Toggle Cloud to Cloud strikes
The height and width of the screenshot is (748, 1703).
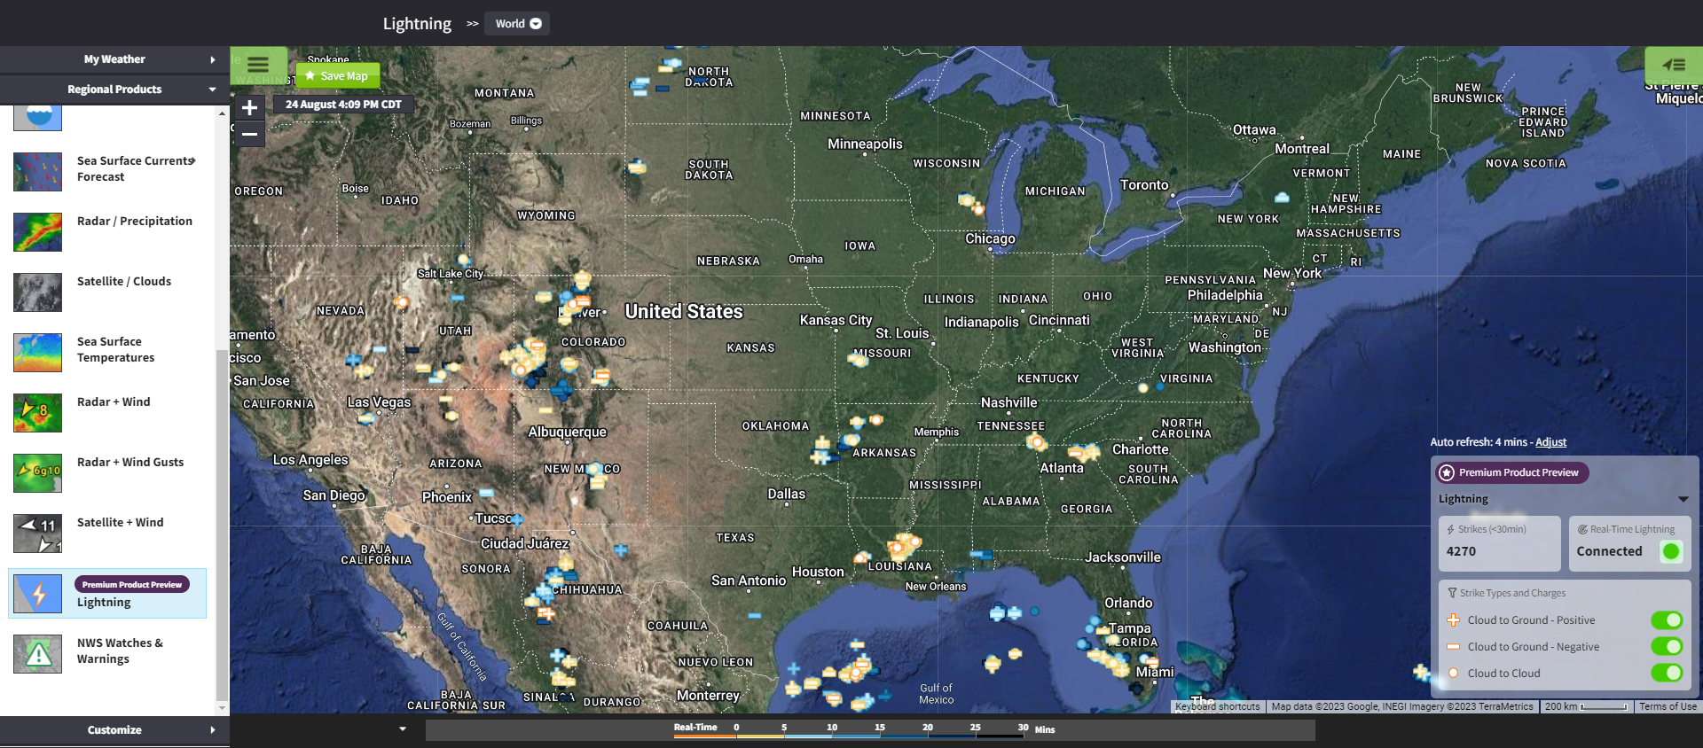coord(1667,674)
